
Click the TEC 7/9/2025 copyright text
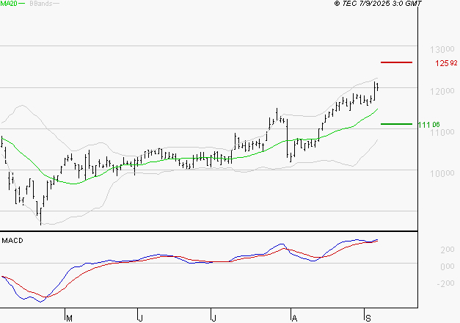(x=378, y=4)
